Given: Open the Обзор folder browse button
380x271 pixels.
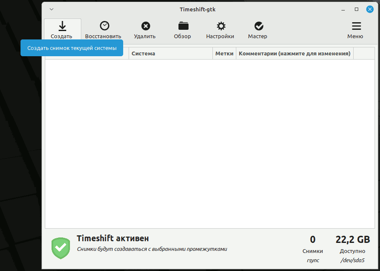Looking at the screenshot, I should pyautogui.click(x=183, y=30).
